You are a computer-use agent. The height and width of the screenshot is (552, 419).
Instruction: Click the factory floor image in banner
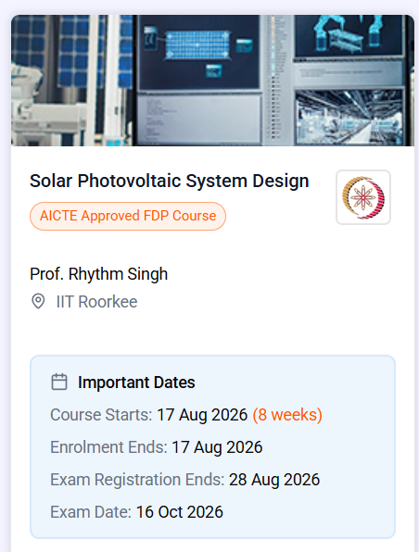(349, 117)
